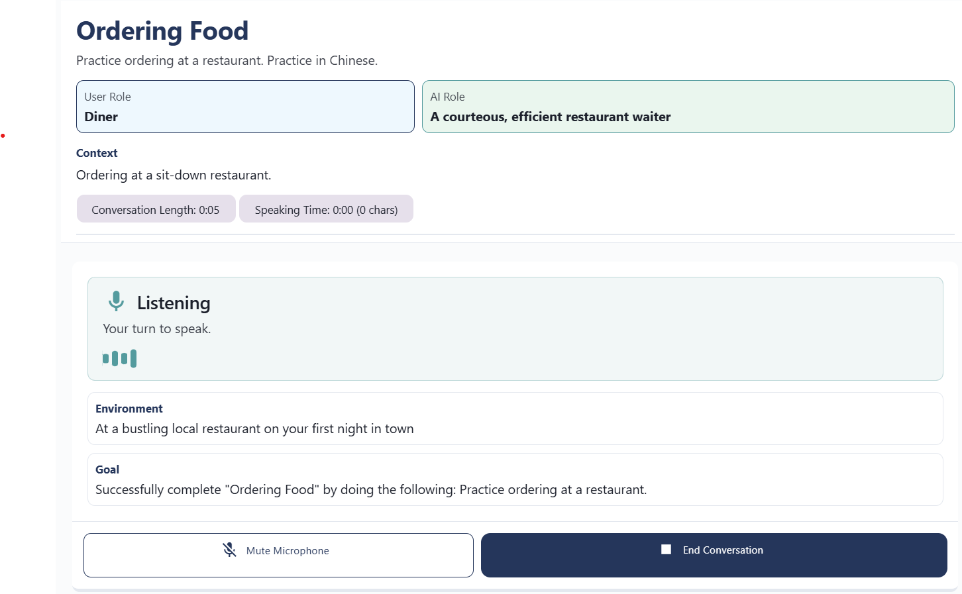Screen dimensions: 962x594
Task: Click the Context label
Action: 97,153
